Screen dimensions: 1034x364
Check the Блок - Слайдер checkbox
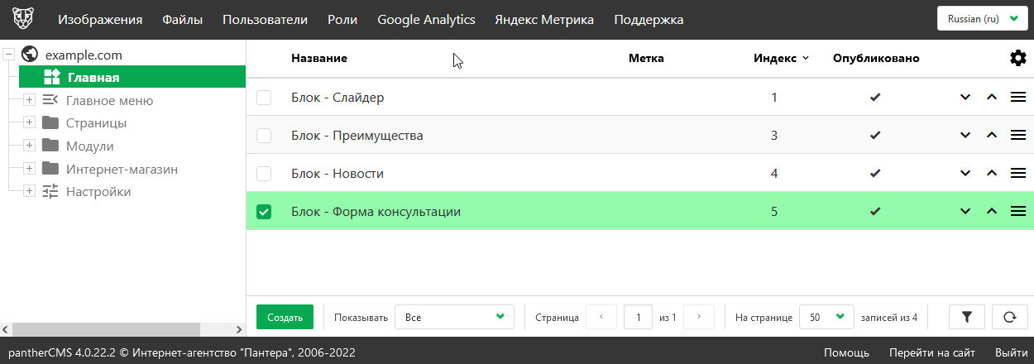click(264, 98)
